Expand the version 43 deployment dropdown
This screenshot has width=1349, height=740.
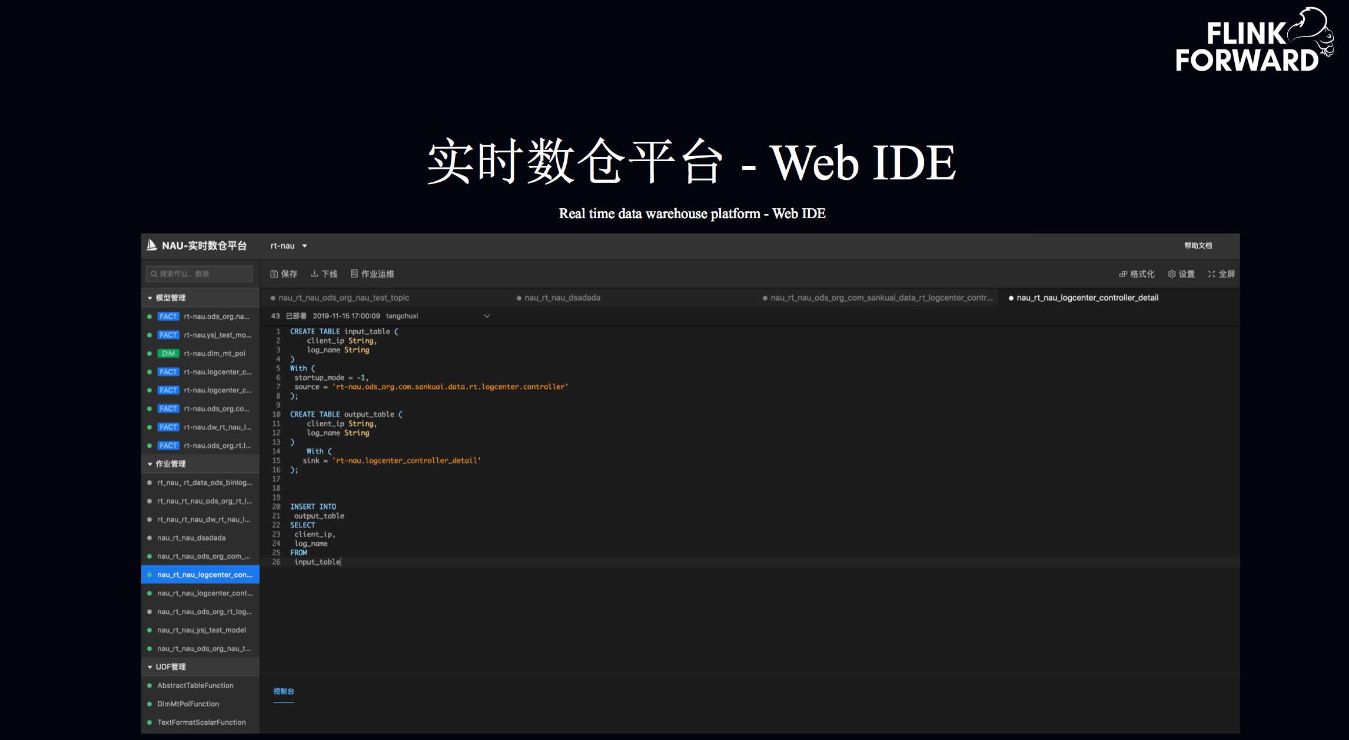click(x=487, y=316)
